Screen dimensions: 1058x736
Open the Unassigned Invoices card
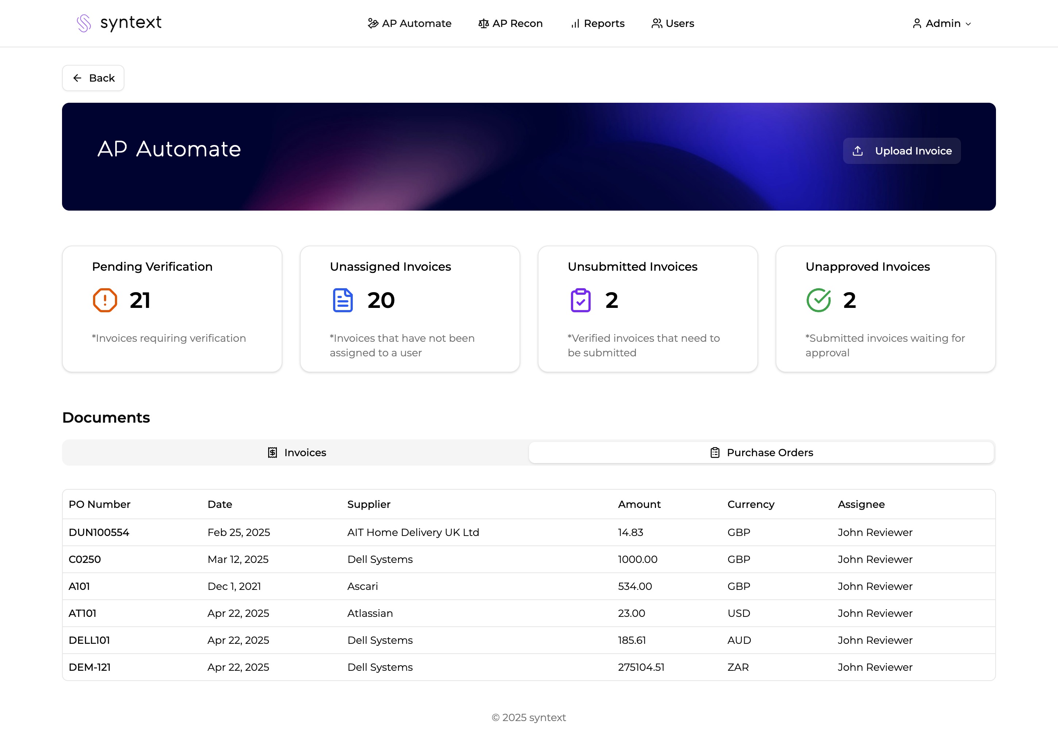[410, 308]
